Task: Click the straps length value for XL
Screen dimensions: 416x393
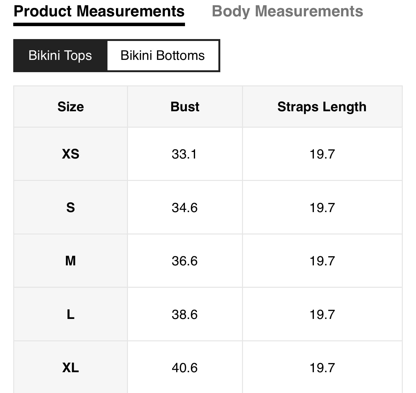Action: click(x=322, y=368)
